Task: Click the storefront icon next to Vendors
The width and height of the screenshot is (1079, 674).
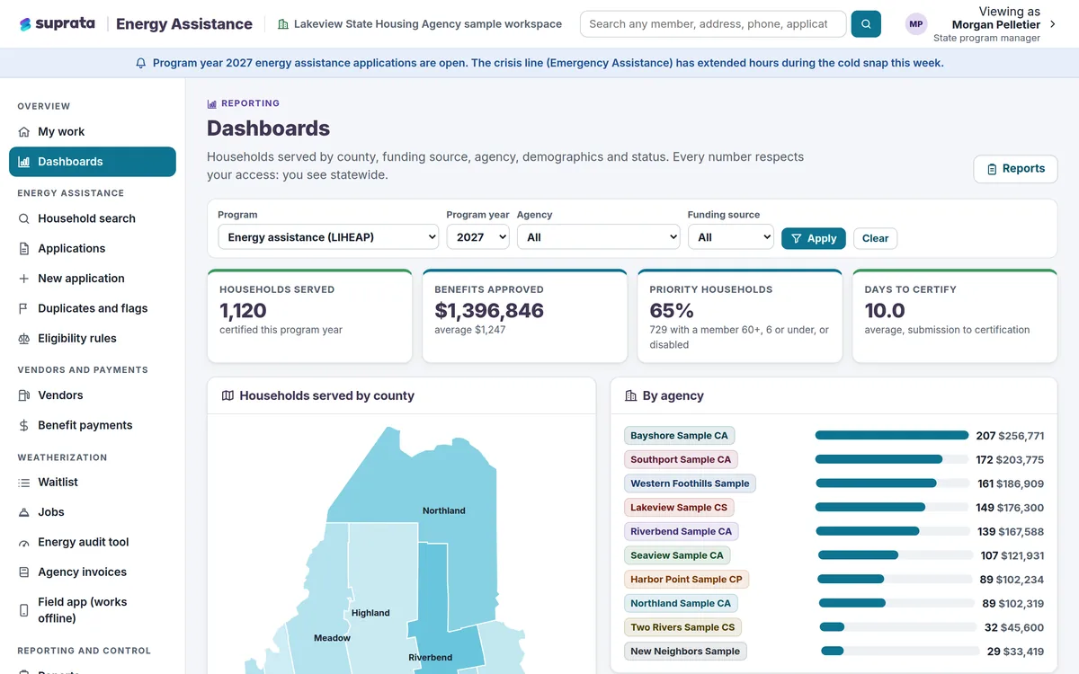Action: tap(24, 395)
